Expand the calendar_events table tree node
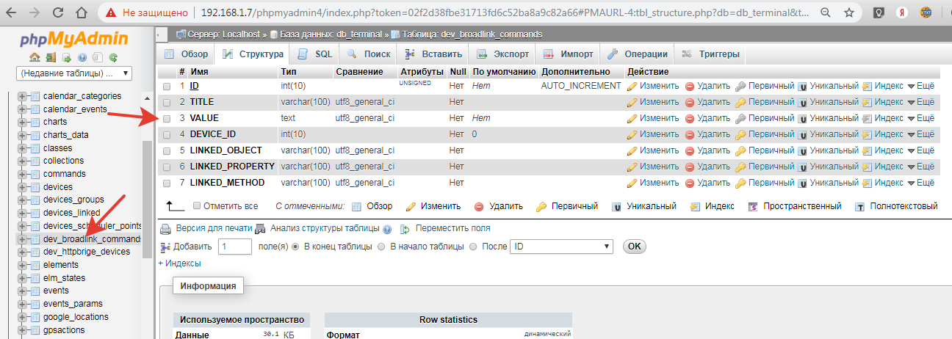This screenshot has width=952, height=339. pos(22,109)
